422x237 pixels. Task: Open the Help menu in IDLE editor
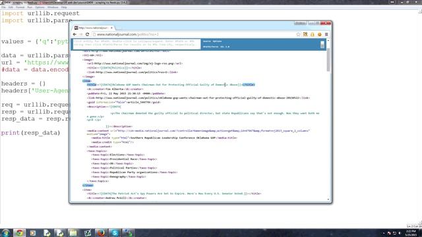(64, 7)
